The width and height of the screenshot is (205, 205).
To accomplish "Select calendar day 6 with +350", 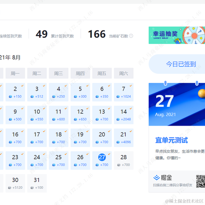I will pyautogui.click(x=102, y=92).
